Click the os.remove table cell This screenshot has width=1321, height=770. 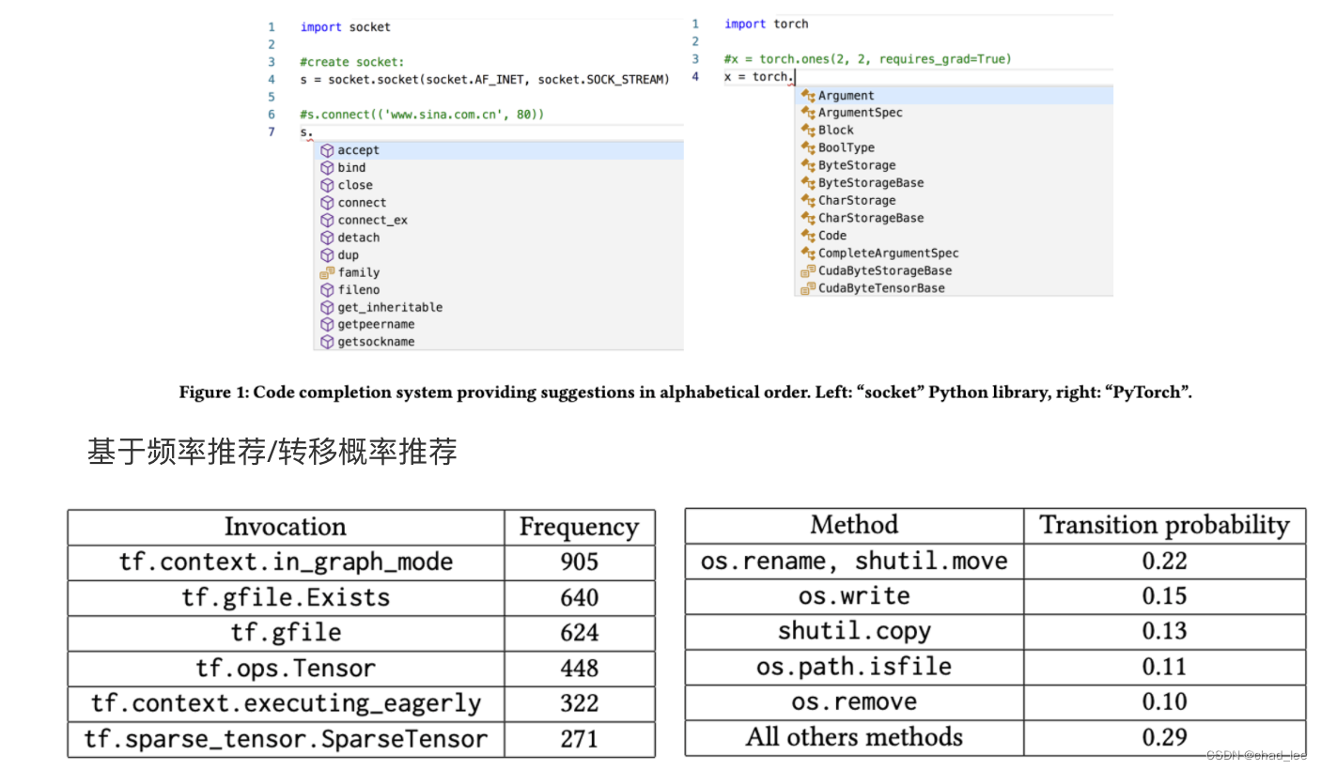[x=854, y=702]
